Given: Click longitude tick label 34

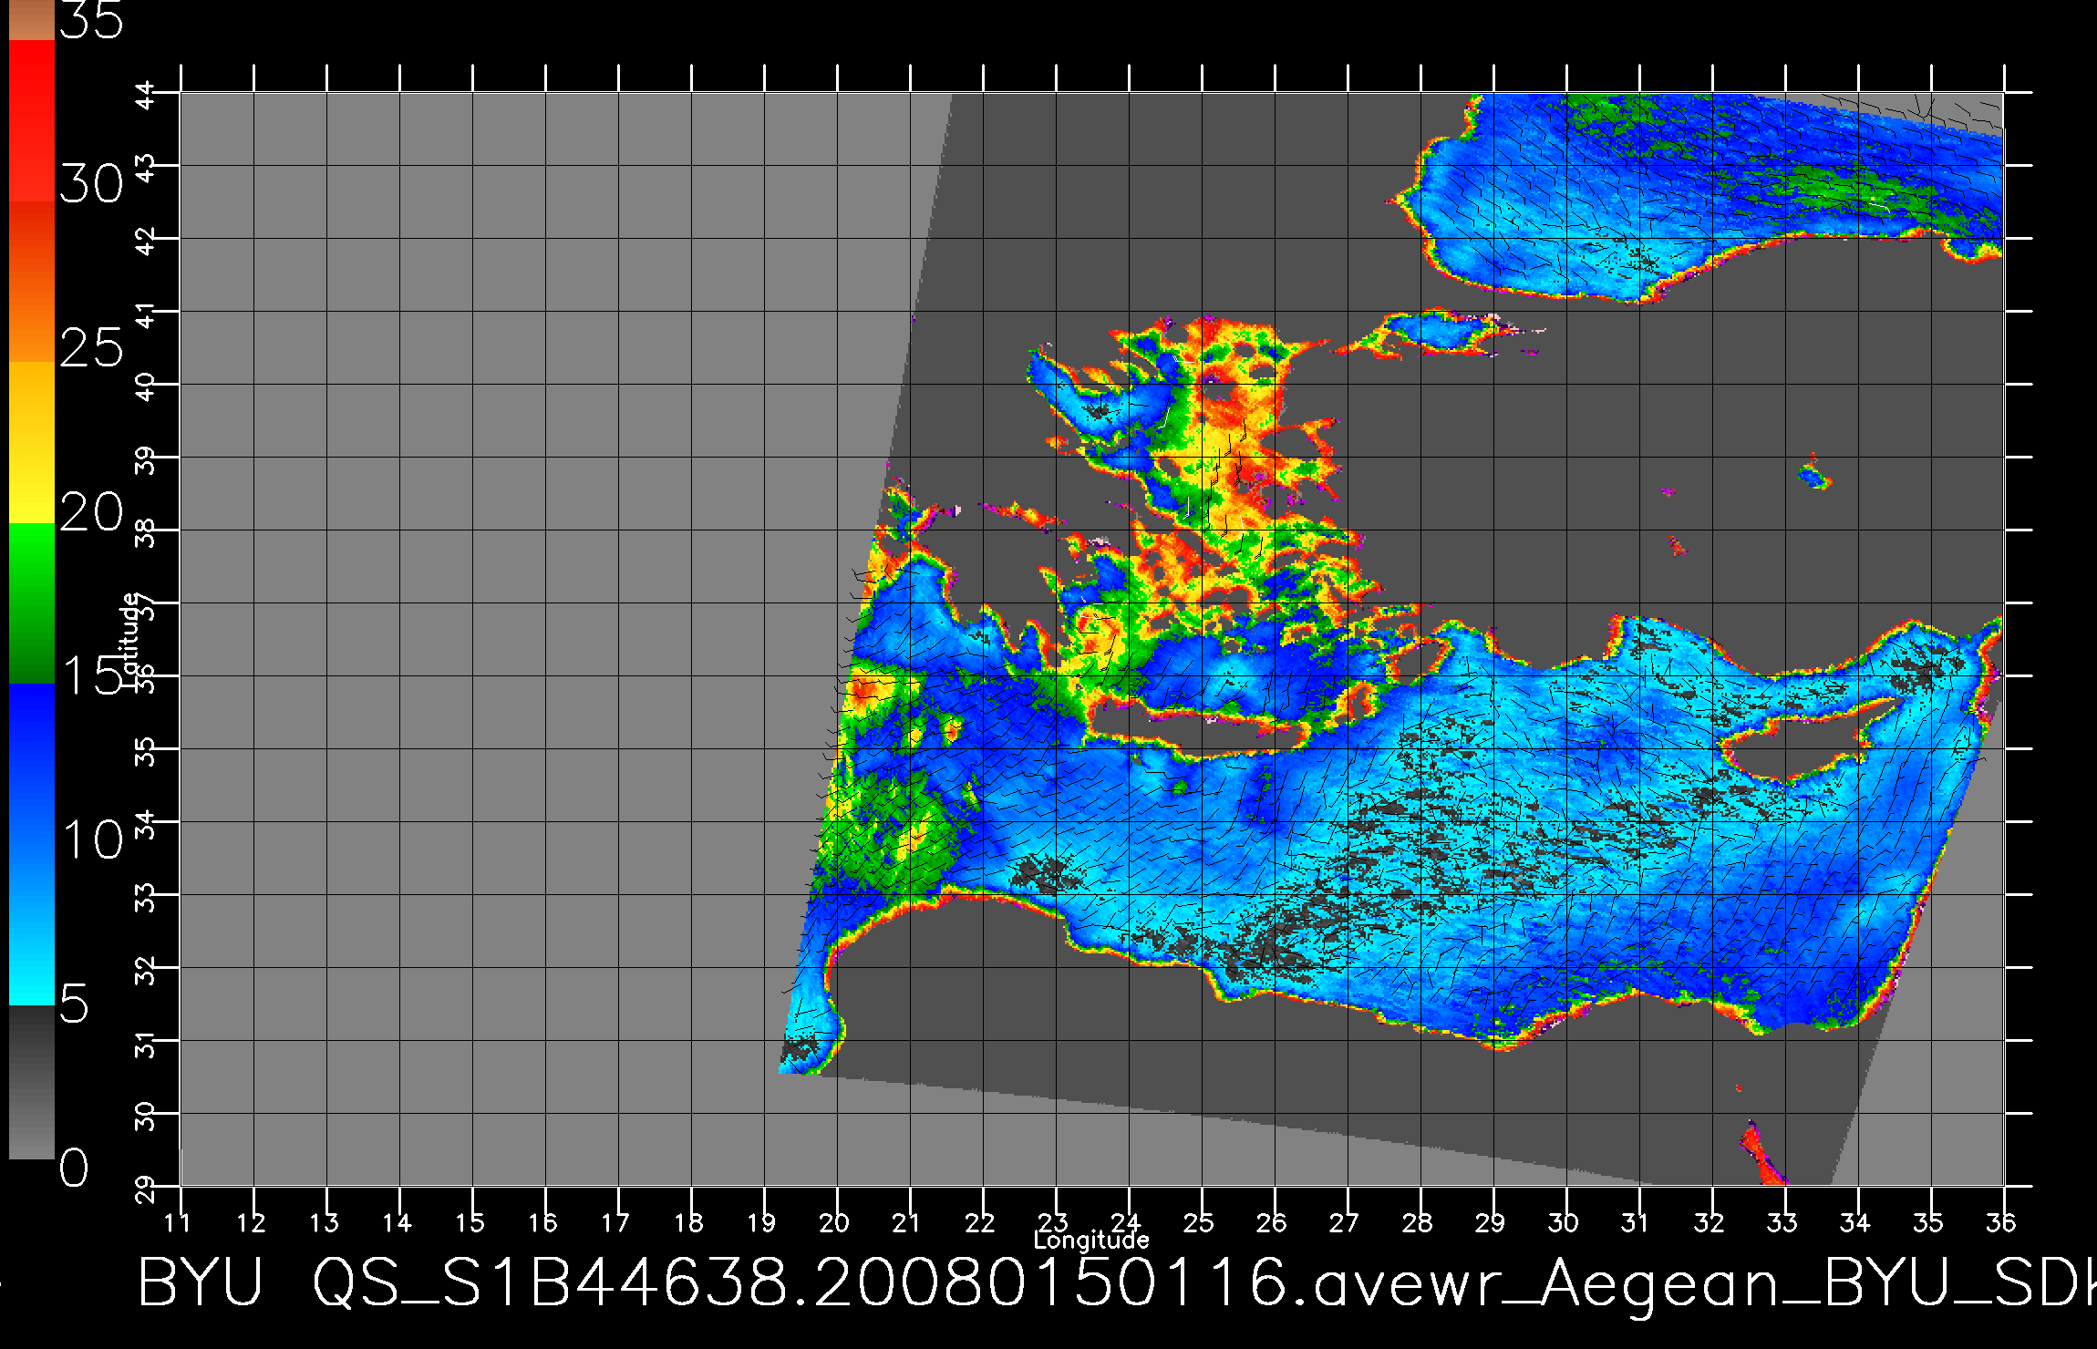Looking at the screenshot, I should (1854, 1223).
